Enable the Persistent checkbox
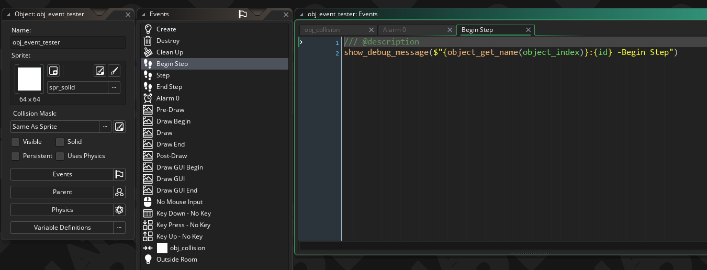707x270 pixels. [x=16, y=156]
